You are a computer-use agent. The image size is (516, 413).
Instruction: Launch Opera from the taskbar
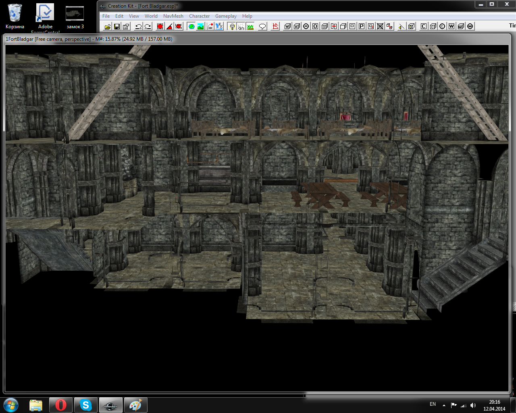[x=61, y=405]
